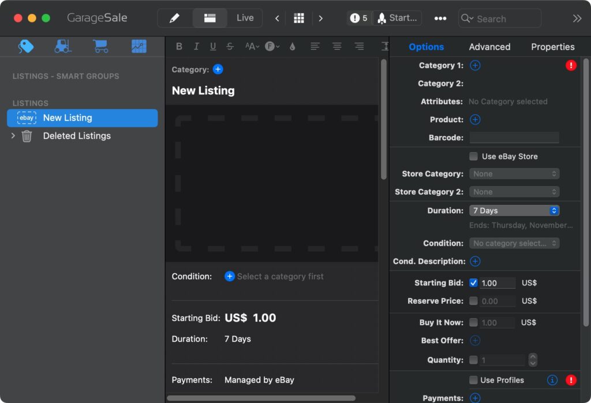Open the statistics chart icon in the sidebar
Viewport: 591px width, 403px height.
click(139, 47)
